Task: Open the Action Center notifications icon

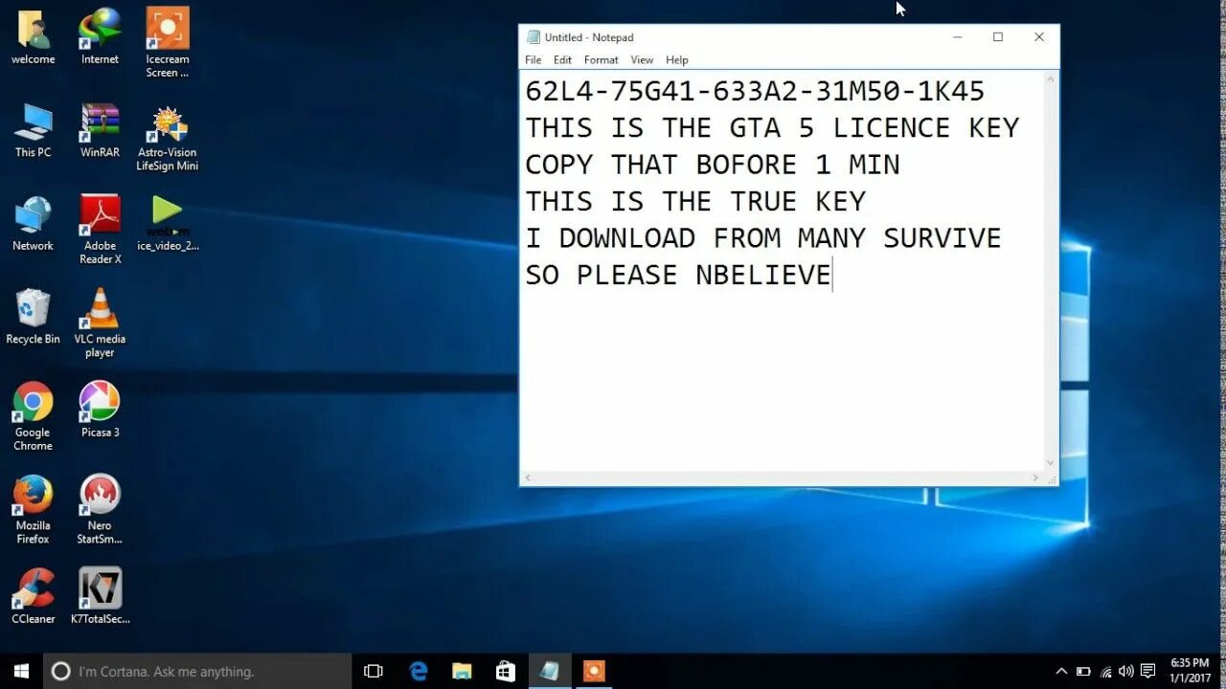Action: [x=1148, y=672]
